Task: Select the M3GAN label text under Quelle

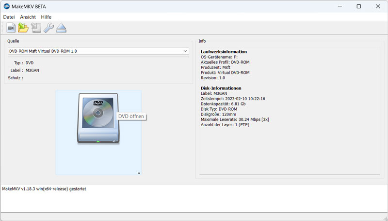Action: pos(32,70)
